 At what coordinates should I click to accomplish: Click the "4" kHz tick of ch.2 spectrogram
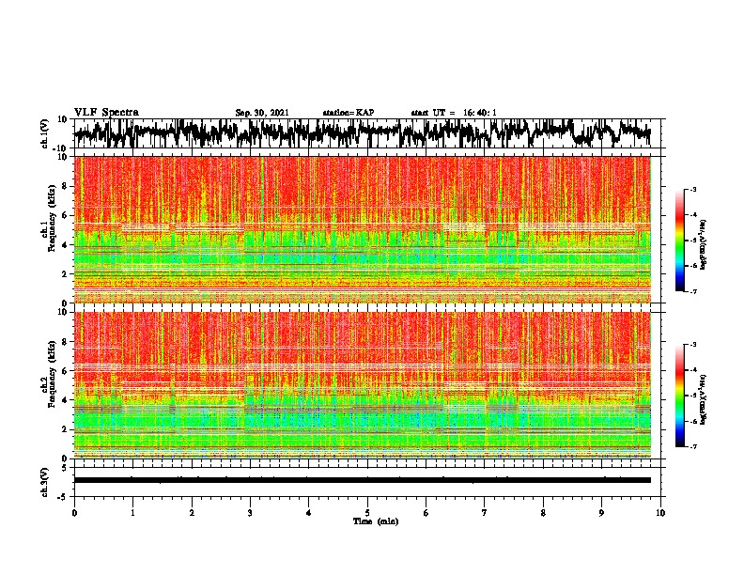pyautogui.click(x=66, y=400)
